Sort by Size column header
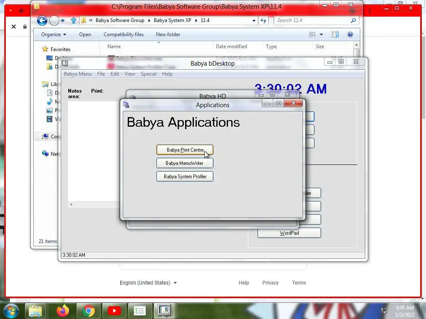Image resolution: width=426 pixels, height=319 pixels. [x=320, y=47]
